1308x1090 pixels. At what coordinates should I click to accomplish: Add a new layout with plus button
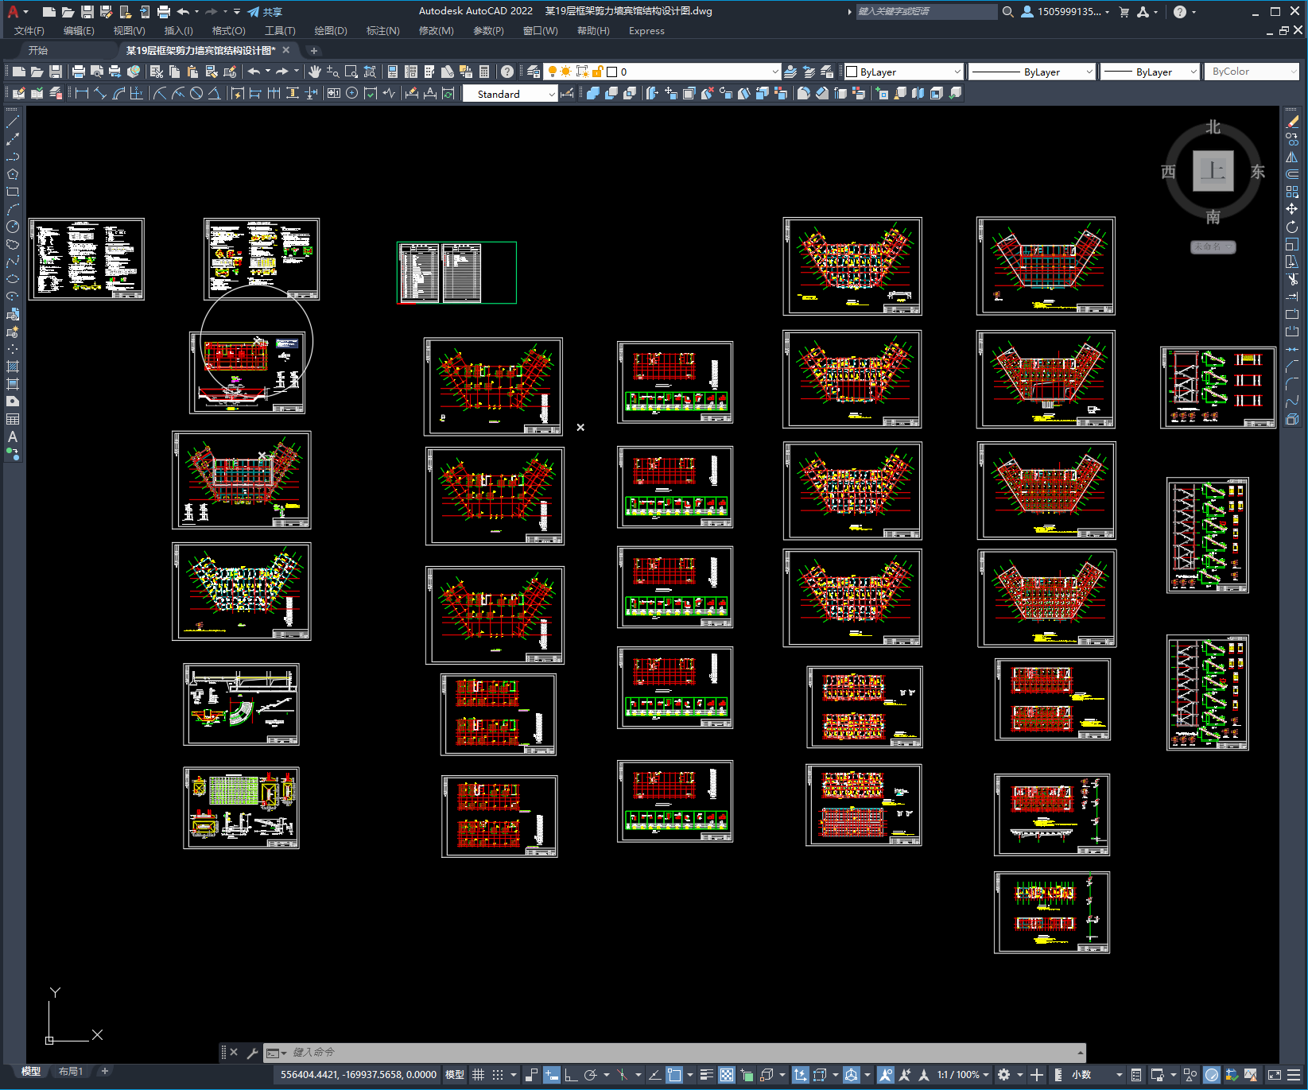(104, 1072)
